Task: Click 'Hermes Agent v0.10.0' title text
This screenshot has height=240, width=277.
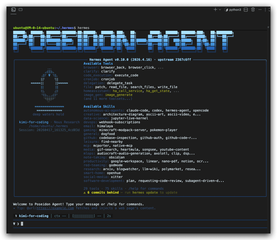Action: pos(109,59)
